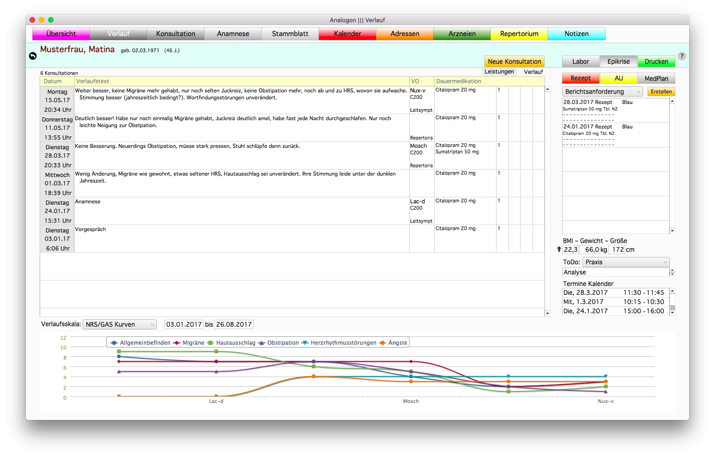Click the height field showing 172
This screenshot has height=457, width=715.
(x=617, y=250)
